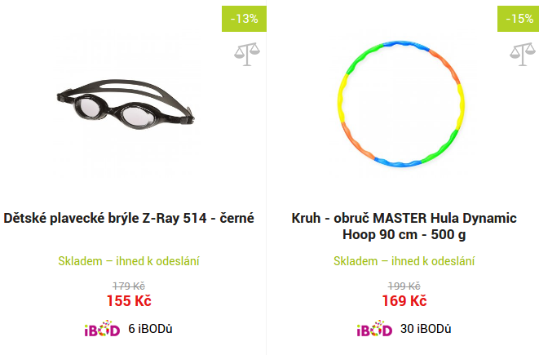
Task: Click iBOD logo under the hoop price
Action: pyautogui.click(x=374, y=329)
